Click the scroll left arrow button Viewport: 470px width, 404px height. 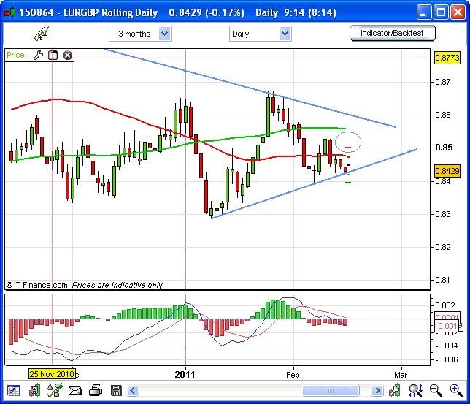[x=133, y=391]
